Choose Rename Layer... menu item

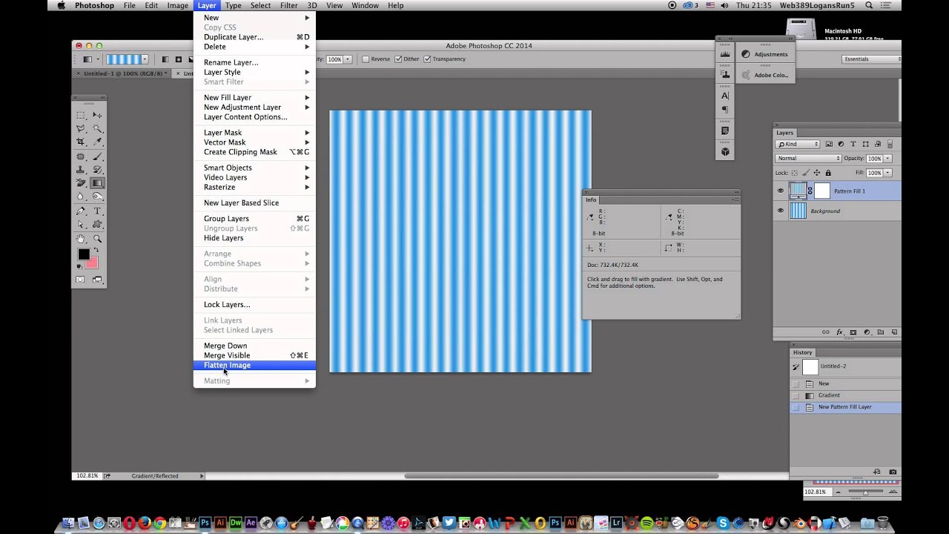[x=254, y=62]
